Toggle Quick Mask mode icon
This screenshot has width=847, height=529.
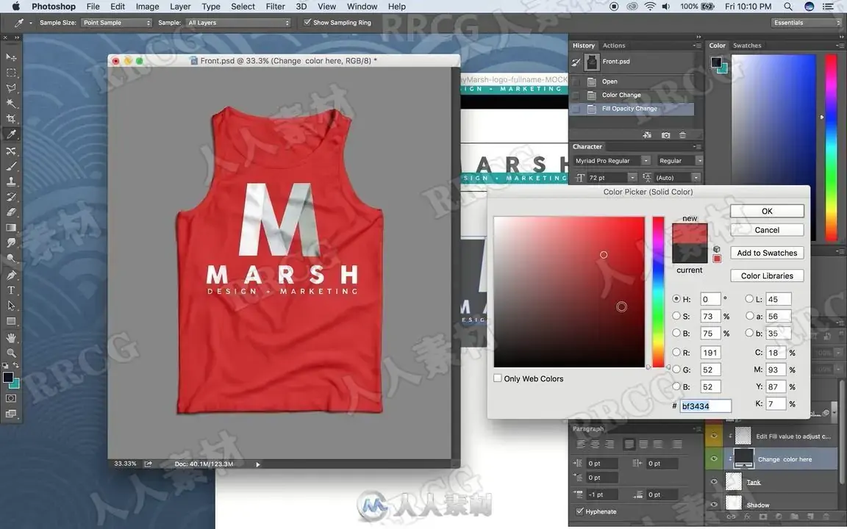(x=11, y=398)
